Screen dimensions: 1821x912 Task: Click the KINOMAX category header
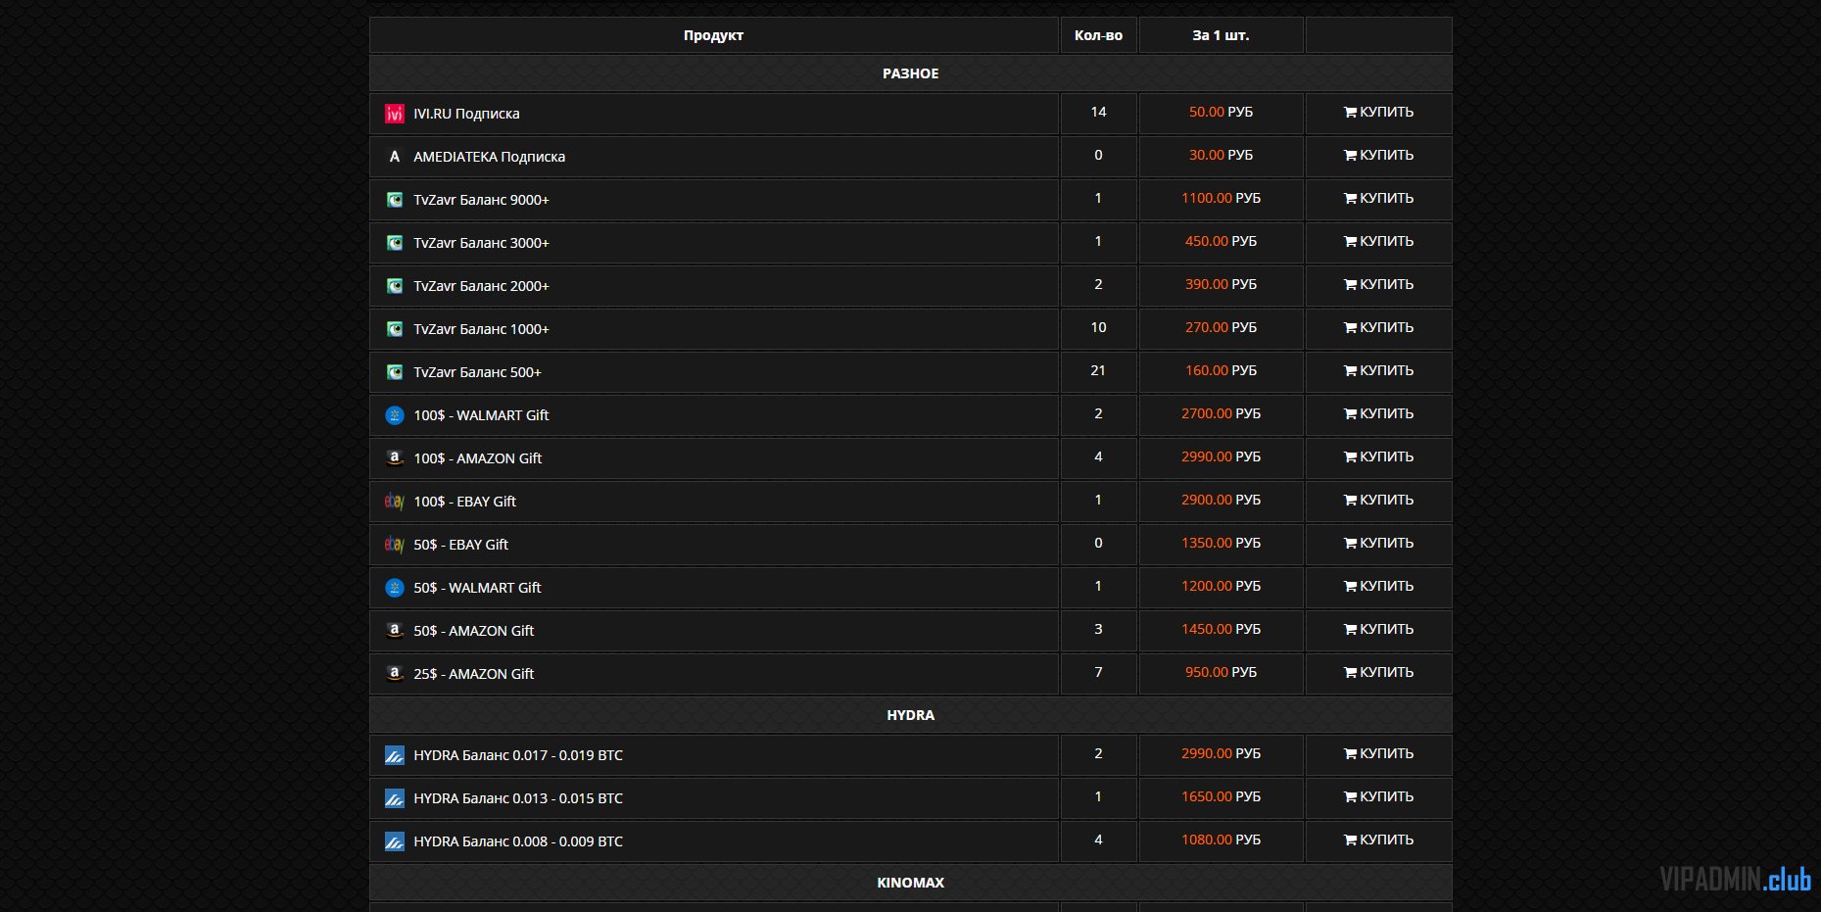click(x=910, y=883)
